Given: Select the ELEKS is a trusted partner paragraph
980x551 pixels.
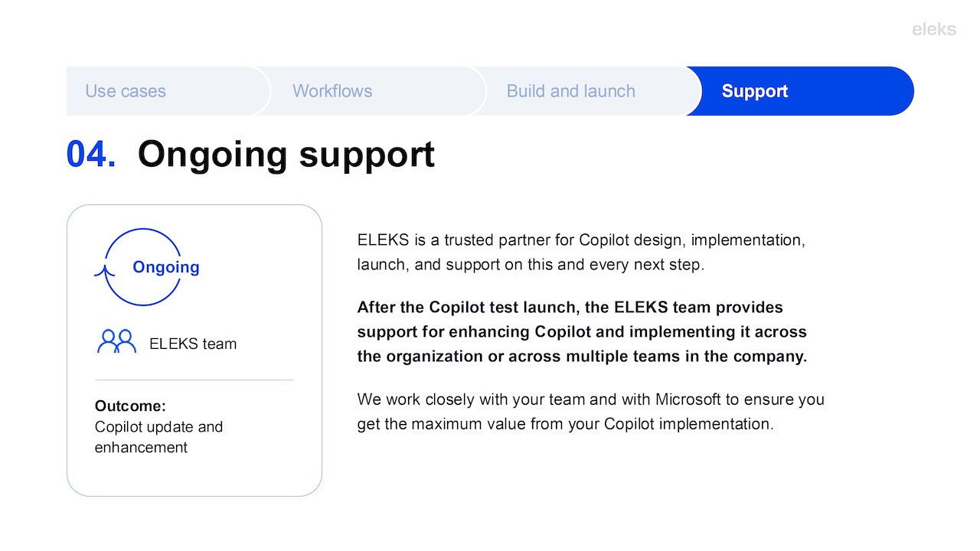Looking at the screenshot, I should click(x=581, y=253).
